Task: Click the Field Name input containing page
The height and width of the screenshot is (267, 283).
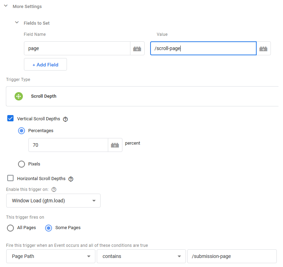Action: (77, 48)
